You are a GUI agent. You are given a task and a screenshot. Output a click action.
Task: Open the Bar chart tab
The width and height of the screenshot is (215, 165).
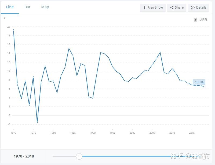(27, 7)
